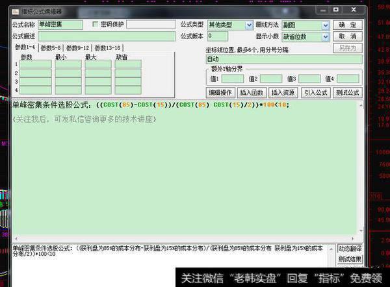Click the gray comment line 关注我后
390x287 pixels.
[84, 119]
